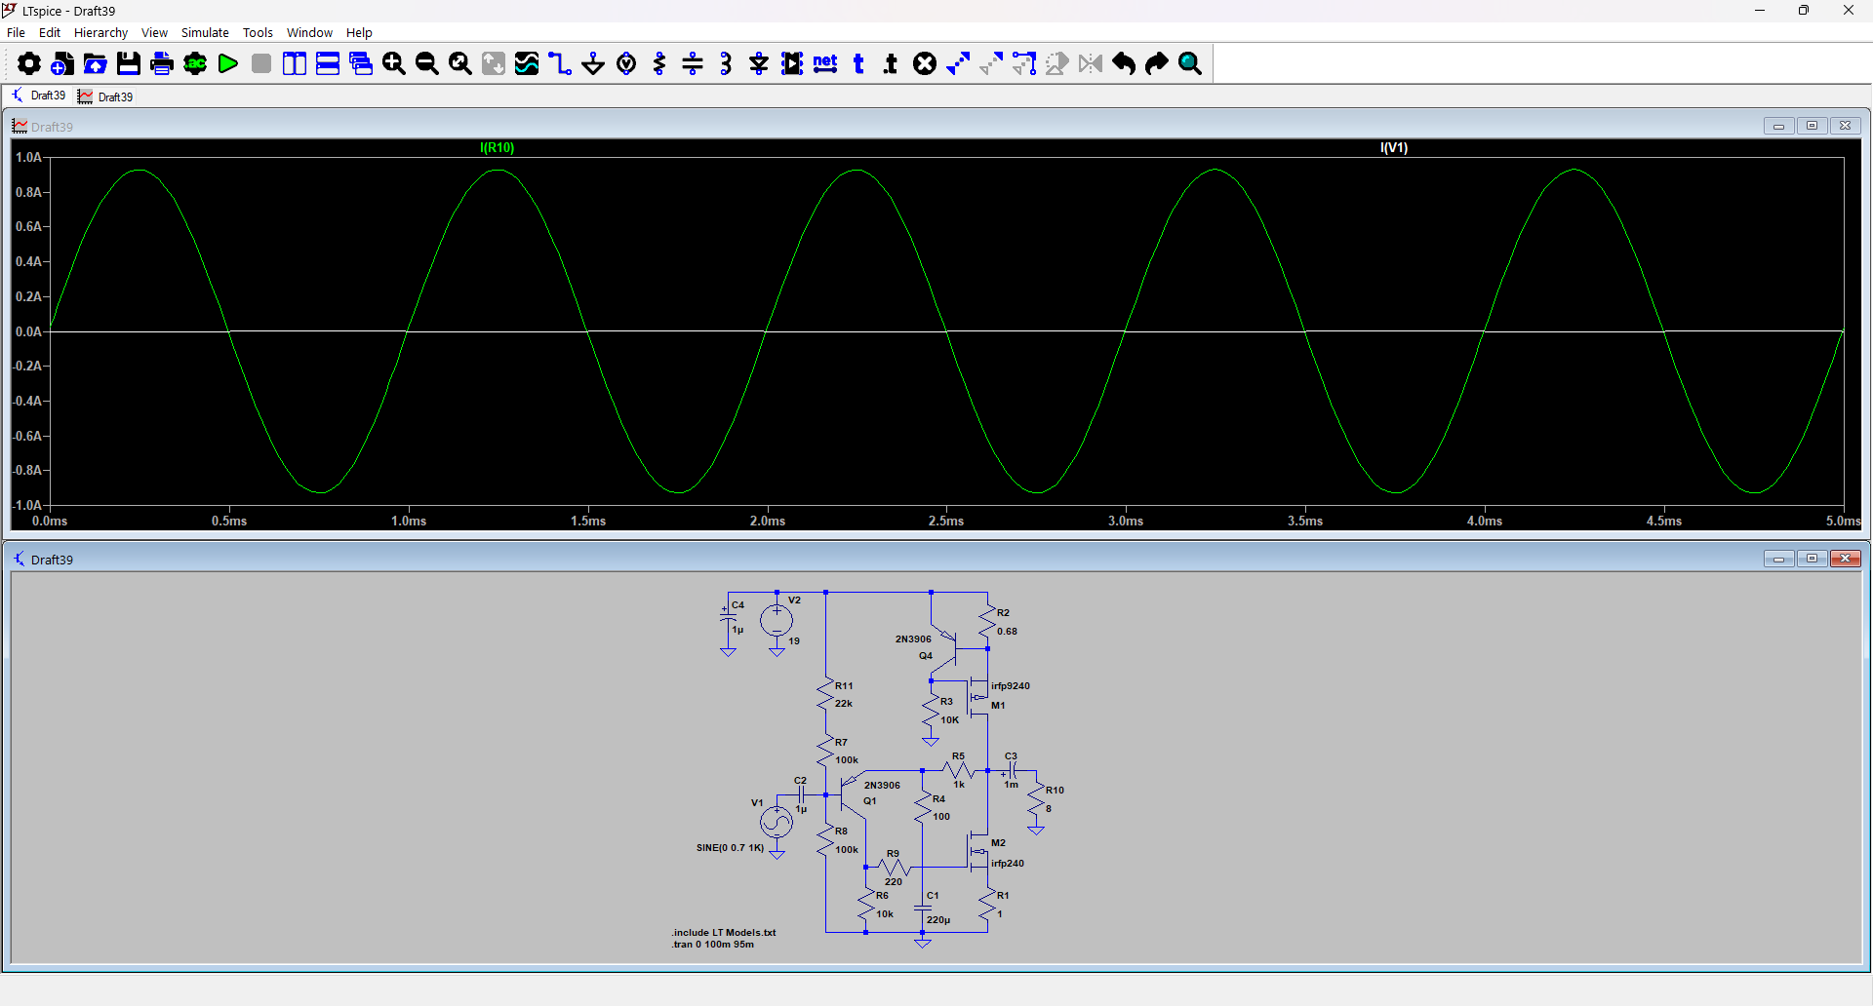1873x1006 pixels.
Task: Minimize the schematic Draft39 sub-window
Action: point(1778,559)
